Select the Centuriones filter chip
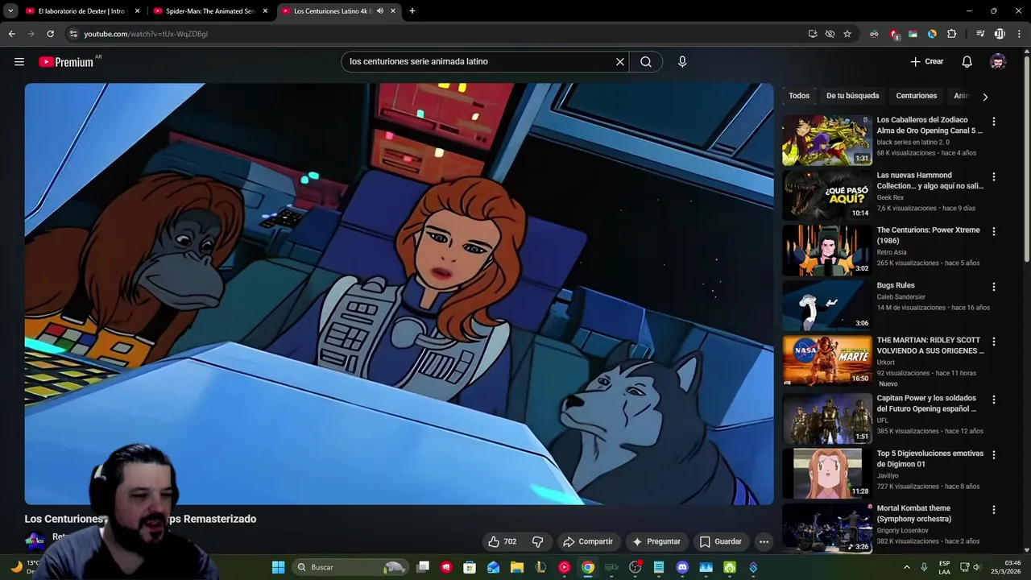Image resolution: width=1031 pixels, height=580 pixels. tap(917, 96)
